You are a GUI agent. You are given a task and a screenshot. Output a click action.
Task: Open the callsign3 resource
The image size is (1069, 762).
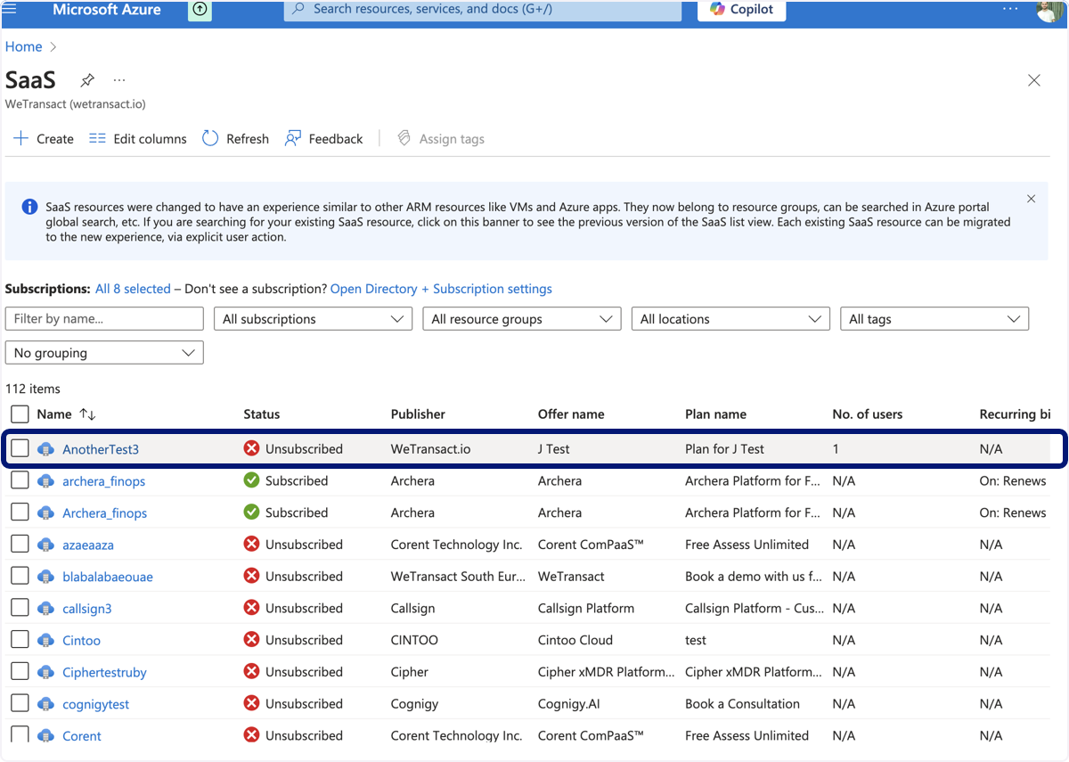(x=86, y=609)
